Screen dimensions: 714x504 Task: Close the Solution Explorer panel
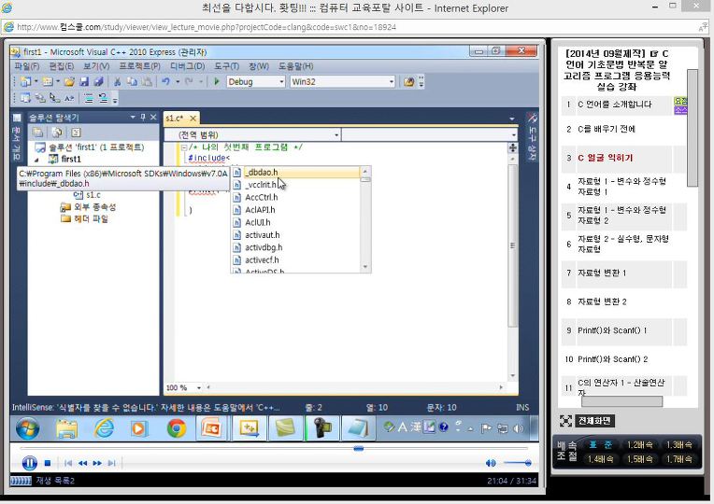tap(153, 118)
